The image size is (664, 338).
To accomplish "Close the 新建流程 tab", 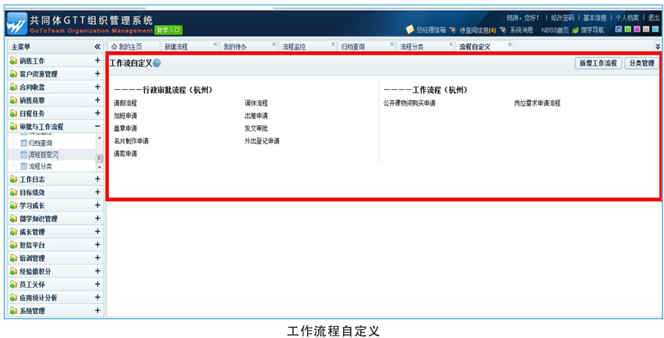I will click(215, 45).
